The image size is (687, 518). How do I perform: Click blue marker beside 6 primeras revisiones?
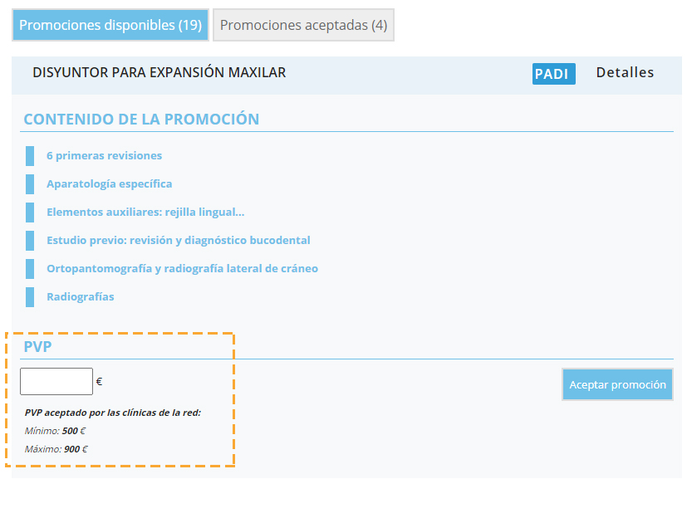[x=30, y=156]
